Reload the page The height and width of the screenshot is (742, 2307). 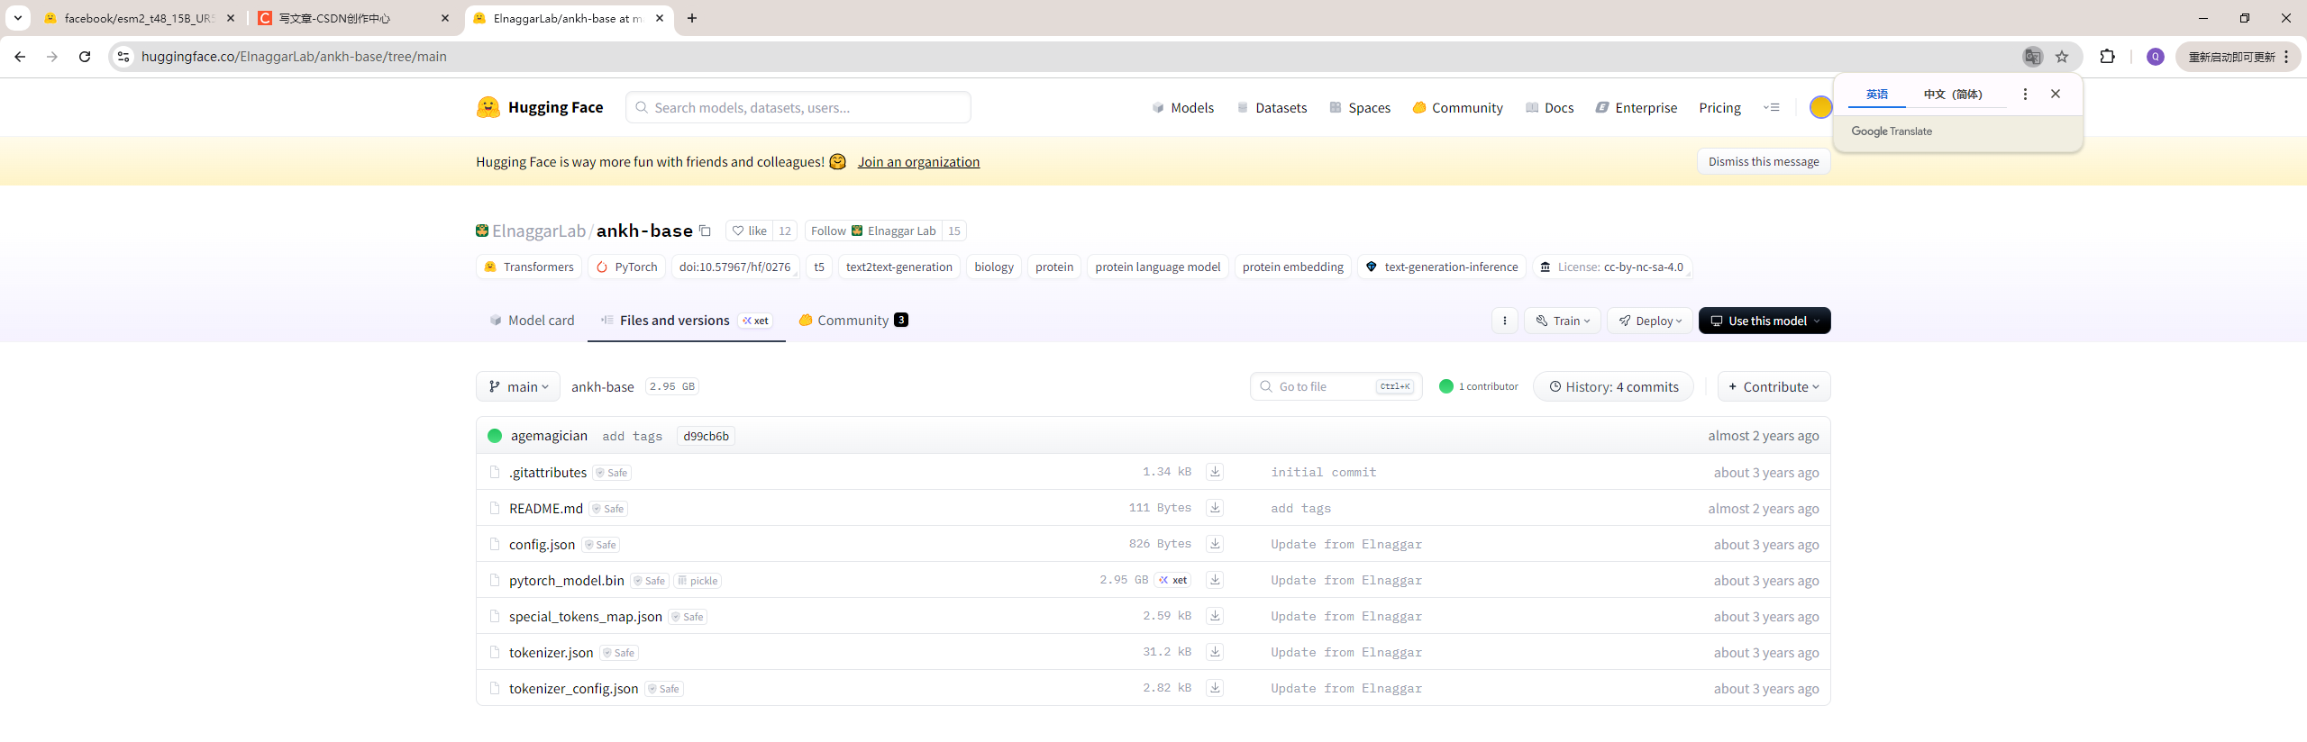tap(85, 57)
